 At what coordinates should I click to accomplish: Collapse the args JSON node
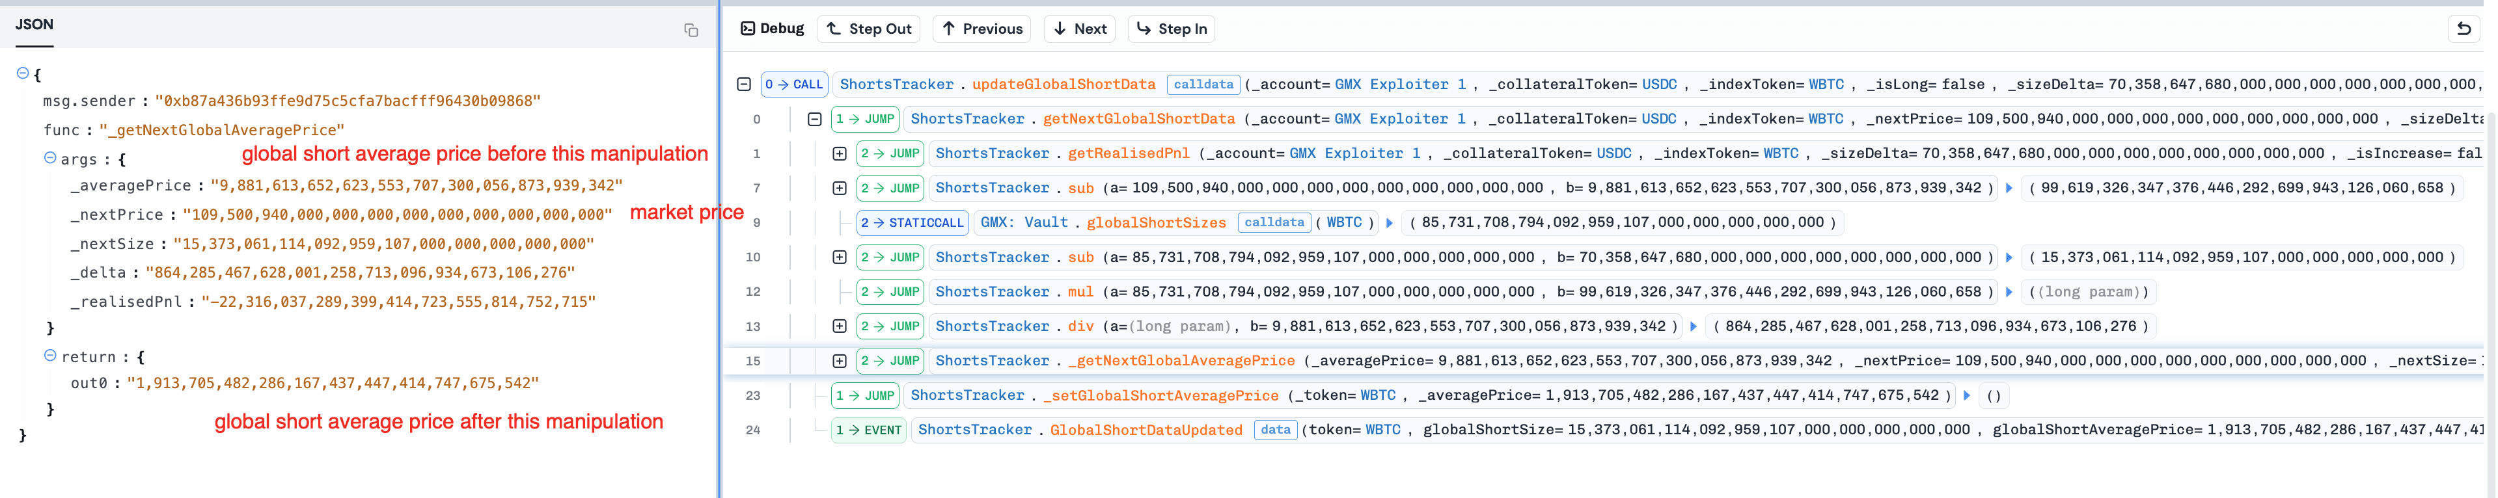(49, 158)
